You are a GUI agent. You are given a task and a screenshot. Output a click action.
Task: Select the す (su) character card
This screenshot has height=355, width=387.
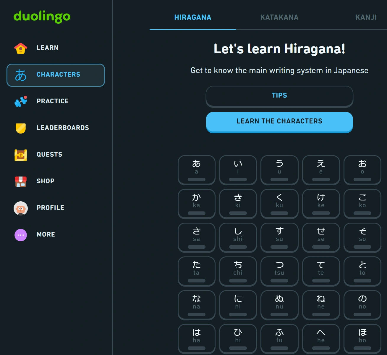[279, 237]
